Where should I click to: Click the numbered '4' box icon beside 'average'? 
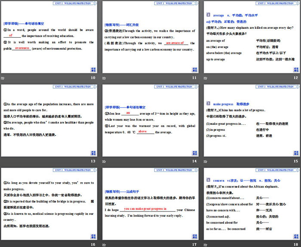(x=208, y=15)
